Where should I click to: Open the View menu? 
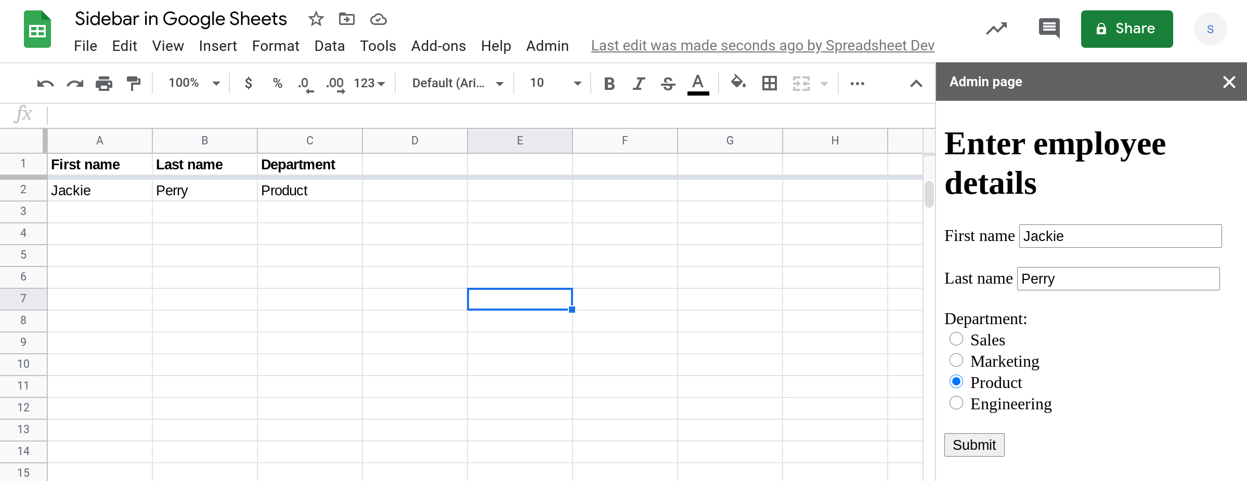pos(168,46)
